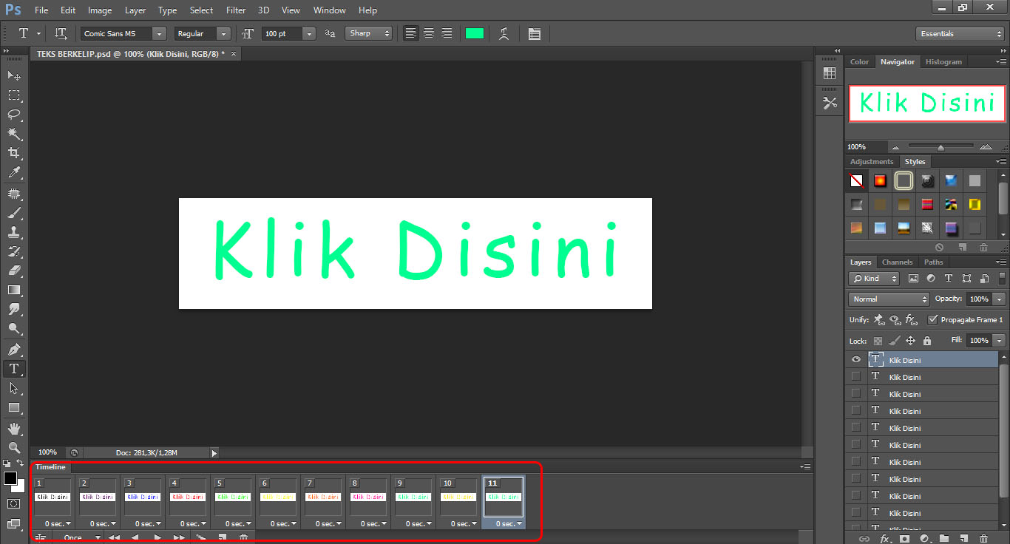Viewport: 1010px width, 544px height.
Task: Toggle visibility of the top Klik Disini layer
Action: click(855, 359)
